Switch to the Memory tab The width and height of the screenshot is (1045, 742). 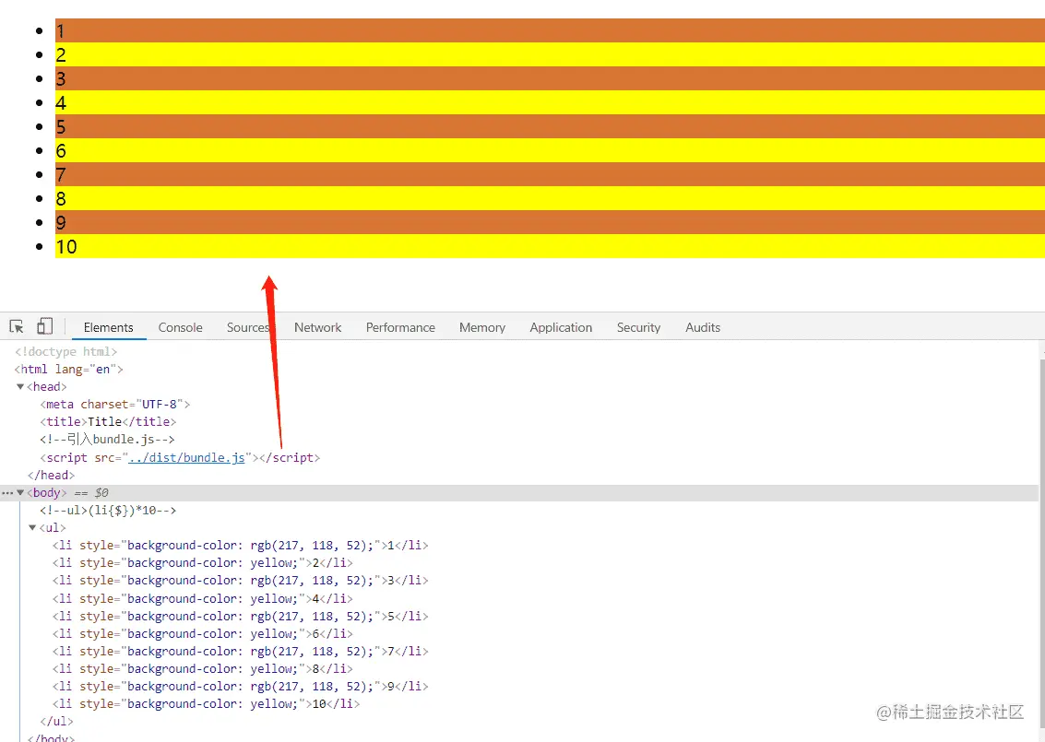coord(482,327)
